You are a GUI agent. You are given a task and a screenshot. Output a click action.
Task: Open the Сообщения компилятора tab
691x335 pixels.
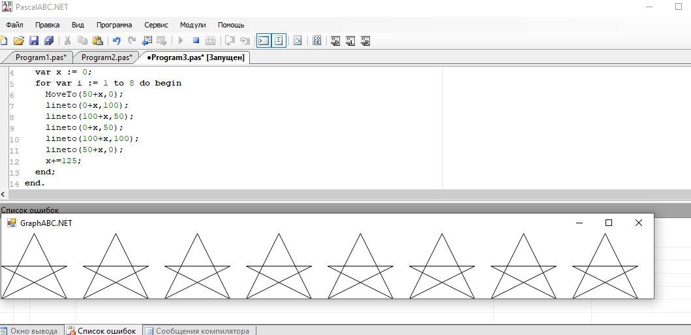coord(198,330)
